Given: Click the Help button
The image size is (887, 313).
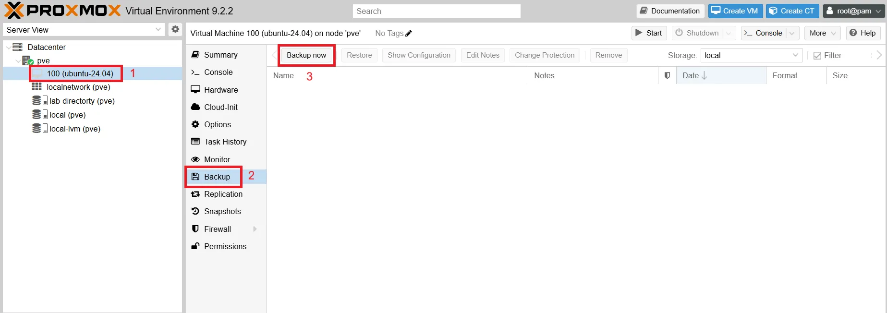Looking at the screenshot, I should 863,33.
